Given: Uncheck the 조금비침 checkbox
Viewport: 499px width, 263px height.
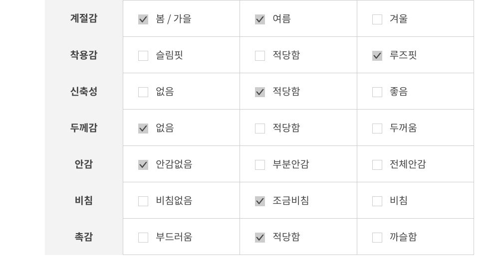Looking at the screenshot, I should (260, 201).
